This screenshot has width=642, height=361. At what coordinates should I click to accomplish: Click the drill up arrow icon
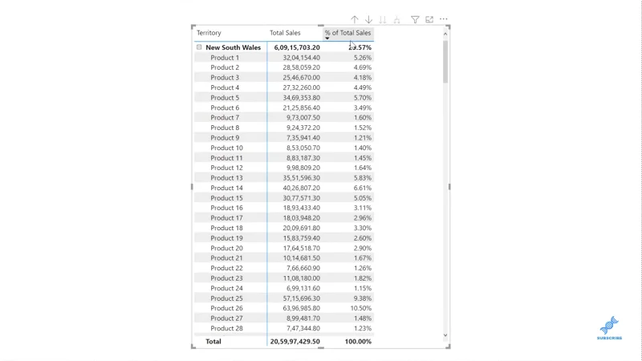tap(355, 19)
